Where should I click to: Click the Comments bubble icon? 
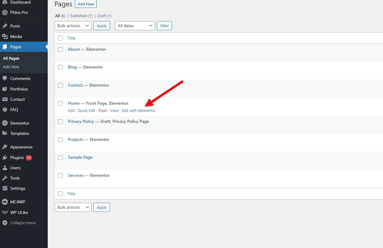tap(5, 78)
